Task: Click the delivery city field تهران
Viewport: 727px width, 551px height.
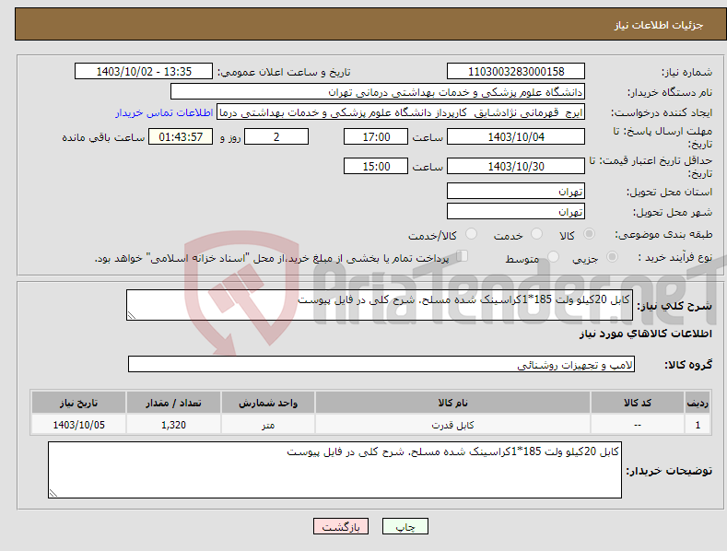Action: [x=516, y=212]
